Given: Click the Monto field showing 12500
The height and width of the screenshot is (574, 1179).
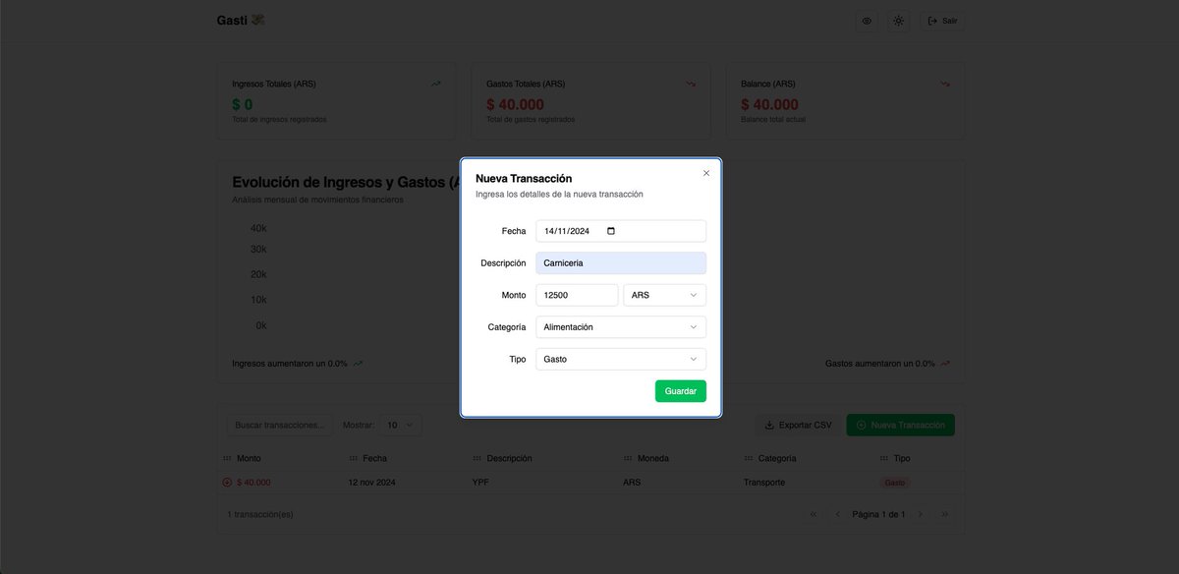Looking at the screenshot, I should [577, 295].
